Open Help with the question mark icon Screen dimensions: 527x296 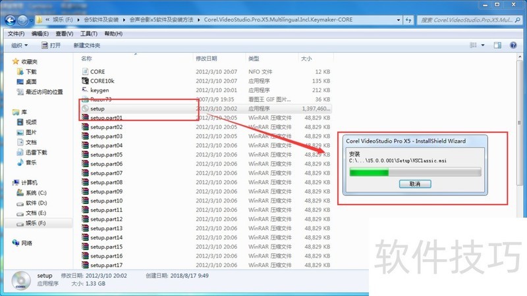[x=513, y=45]
